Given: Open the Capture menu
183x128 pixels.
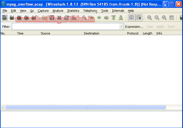Looking at the screenshot, I should pos(43,11).
